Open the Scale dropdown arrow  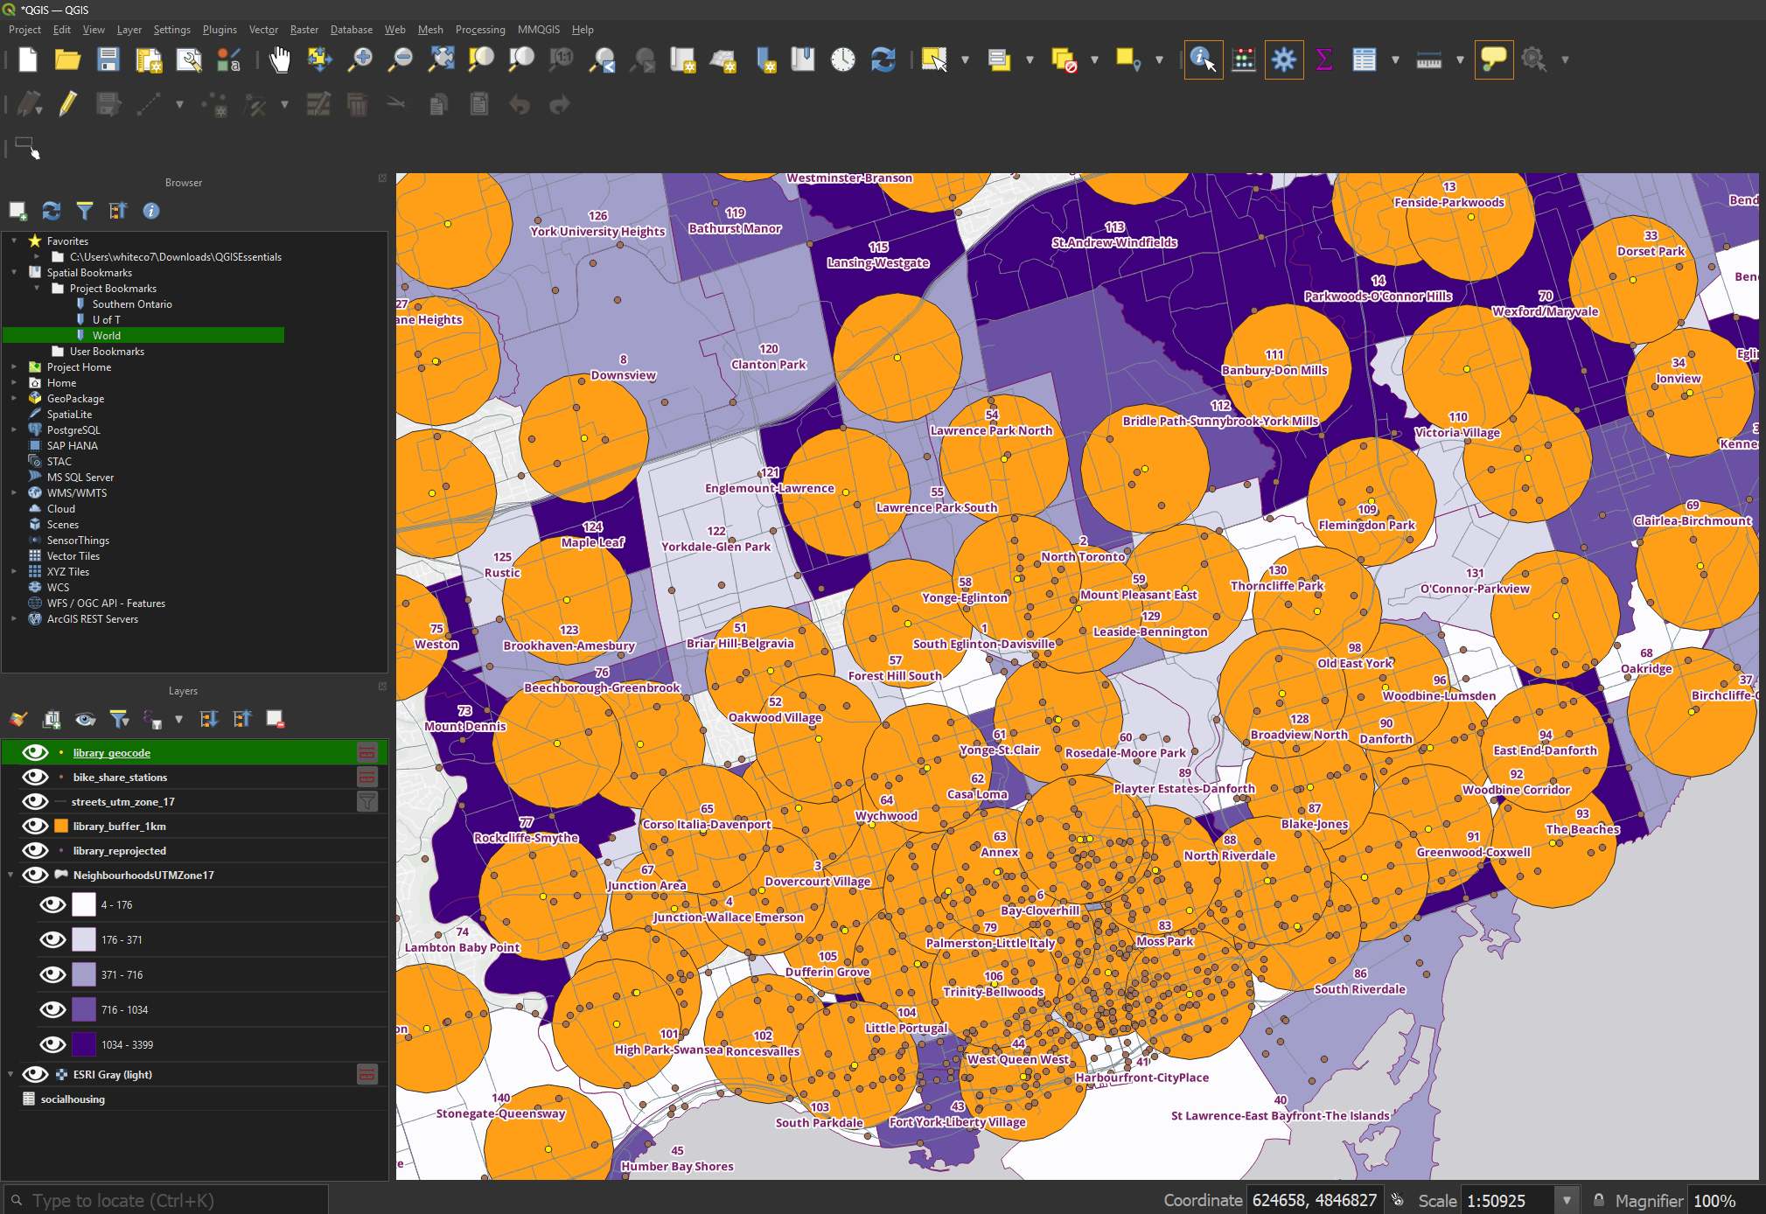coord(1567,1200)
